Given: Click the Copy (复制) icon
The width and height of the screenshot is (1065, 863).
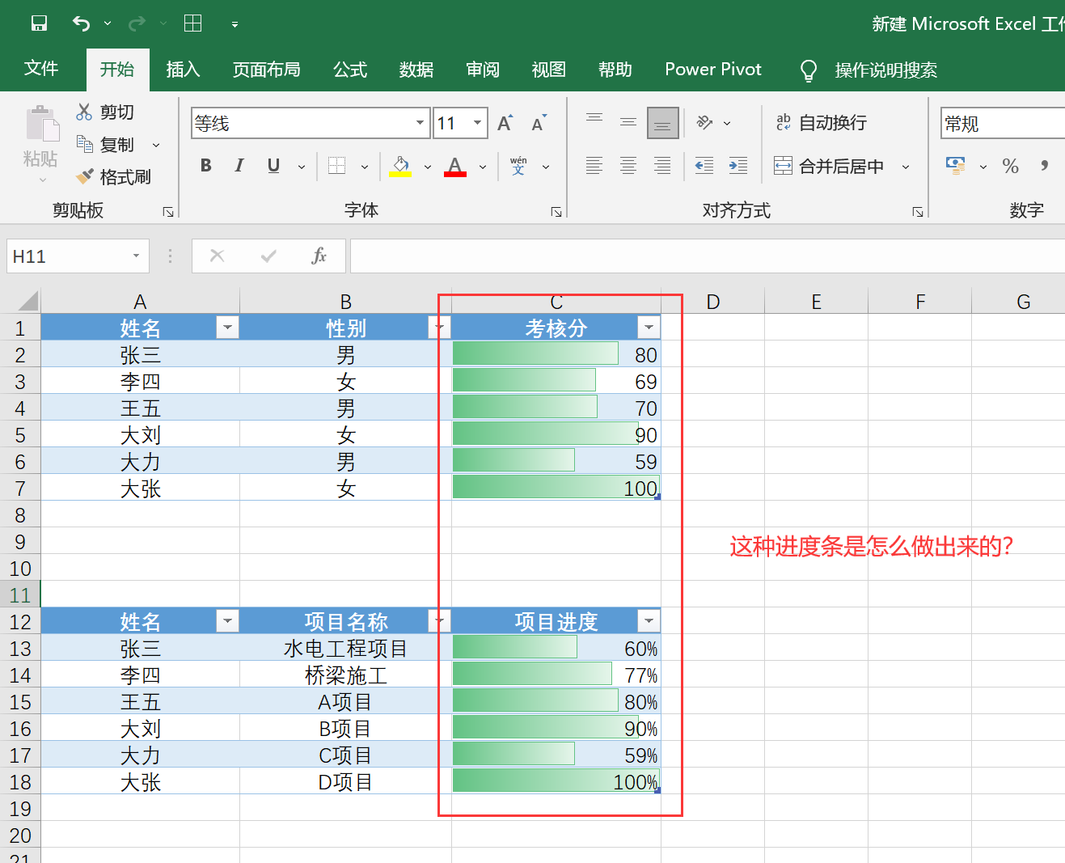Looking at the screenshot, I should [84, 144].
